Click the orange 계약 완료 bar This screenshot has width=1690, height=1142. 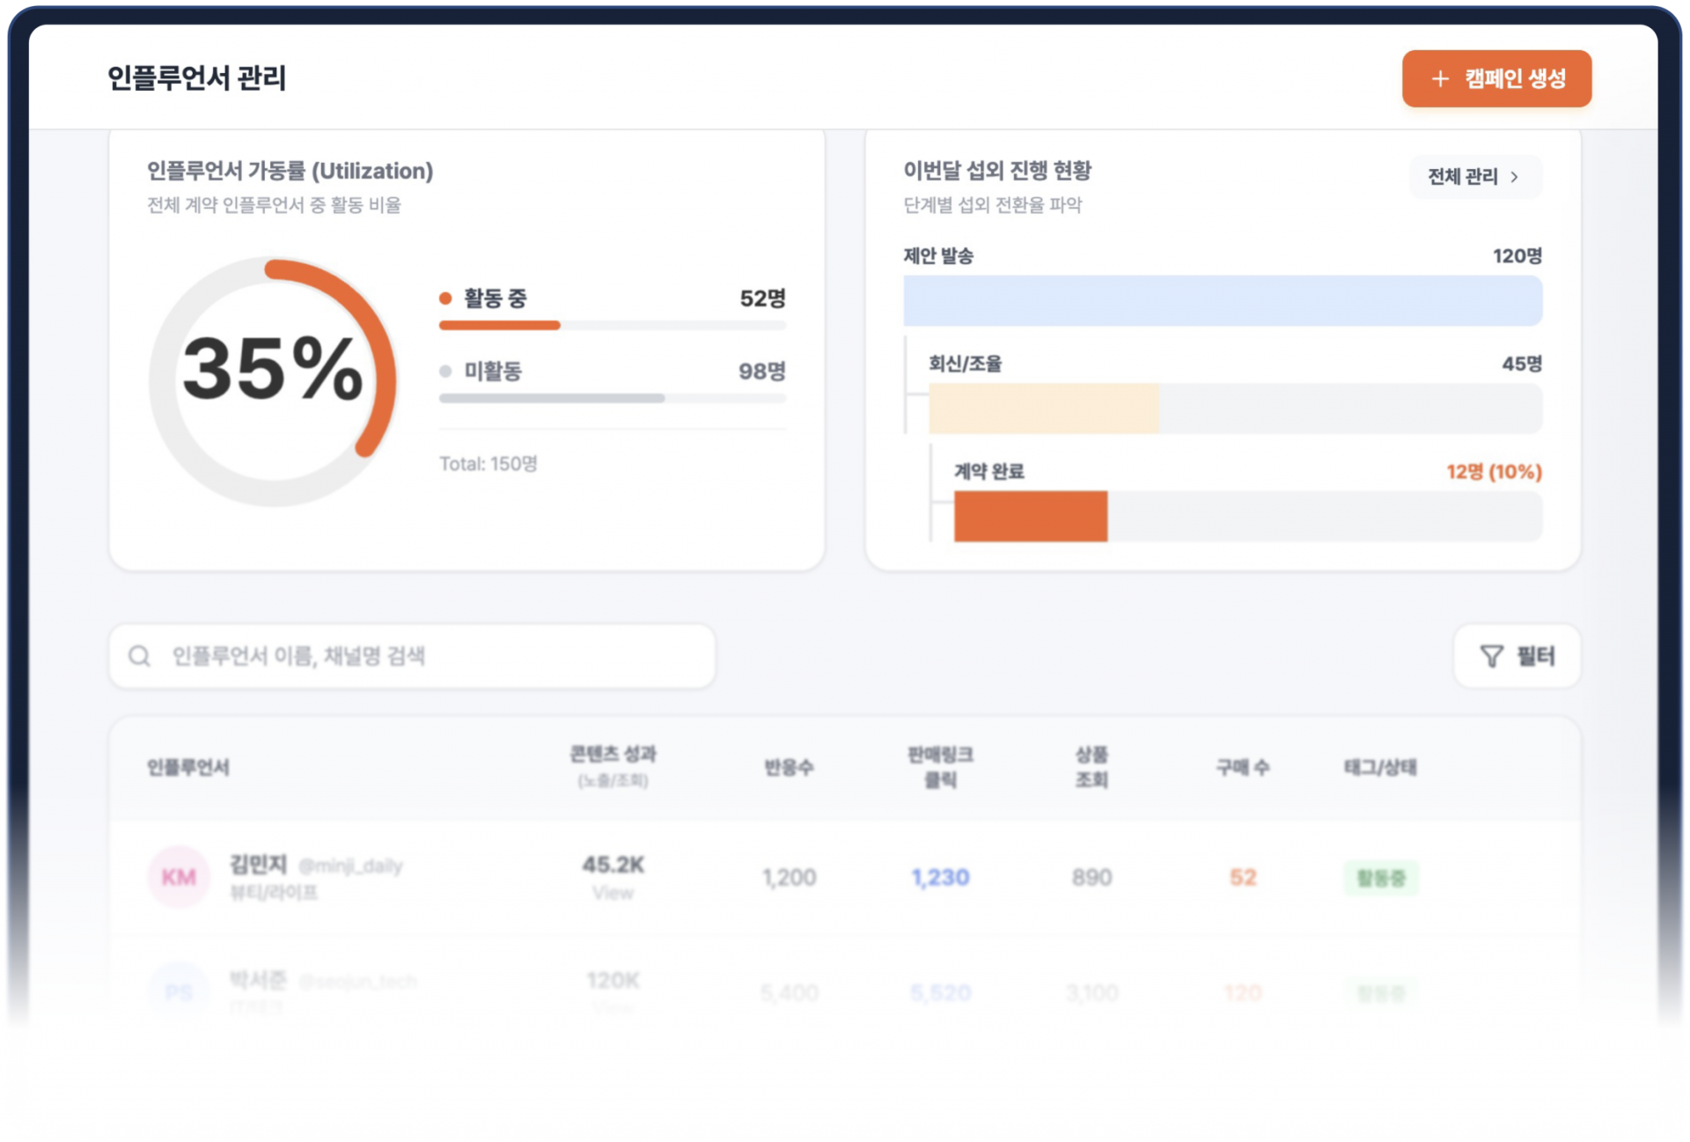tap(1030, 516)
